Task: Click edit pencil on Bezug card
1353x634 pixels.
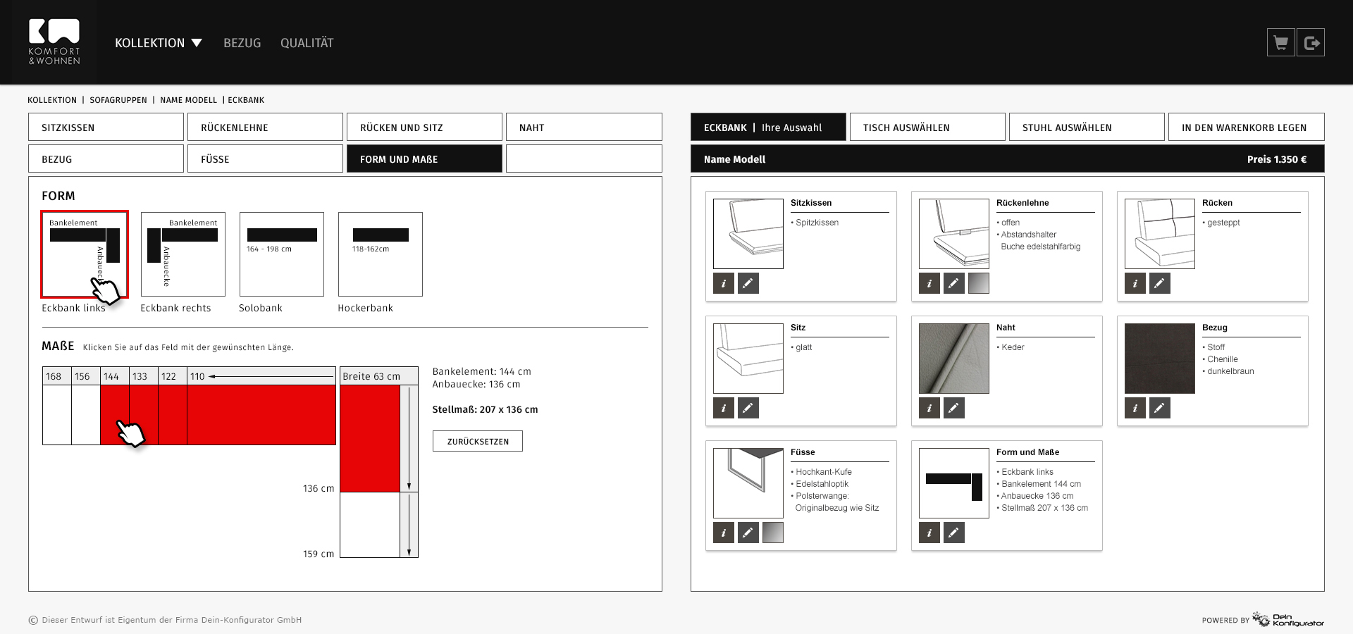Action: pos(1159,408)
